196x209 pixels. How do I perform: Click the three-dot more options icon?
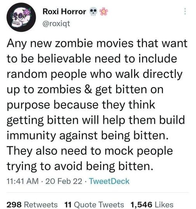pyautogui.click(x=185, y=11)
